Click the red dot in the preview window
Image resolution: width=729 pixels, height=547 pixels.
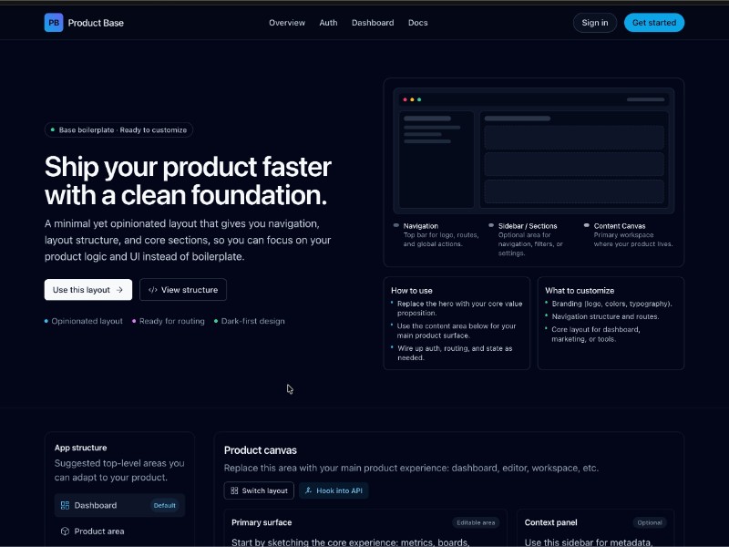point(404,99)
